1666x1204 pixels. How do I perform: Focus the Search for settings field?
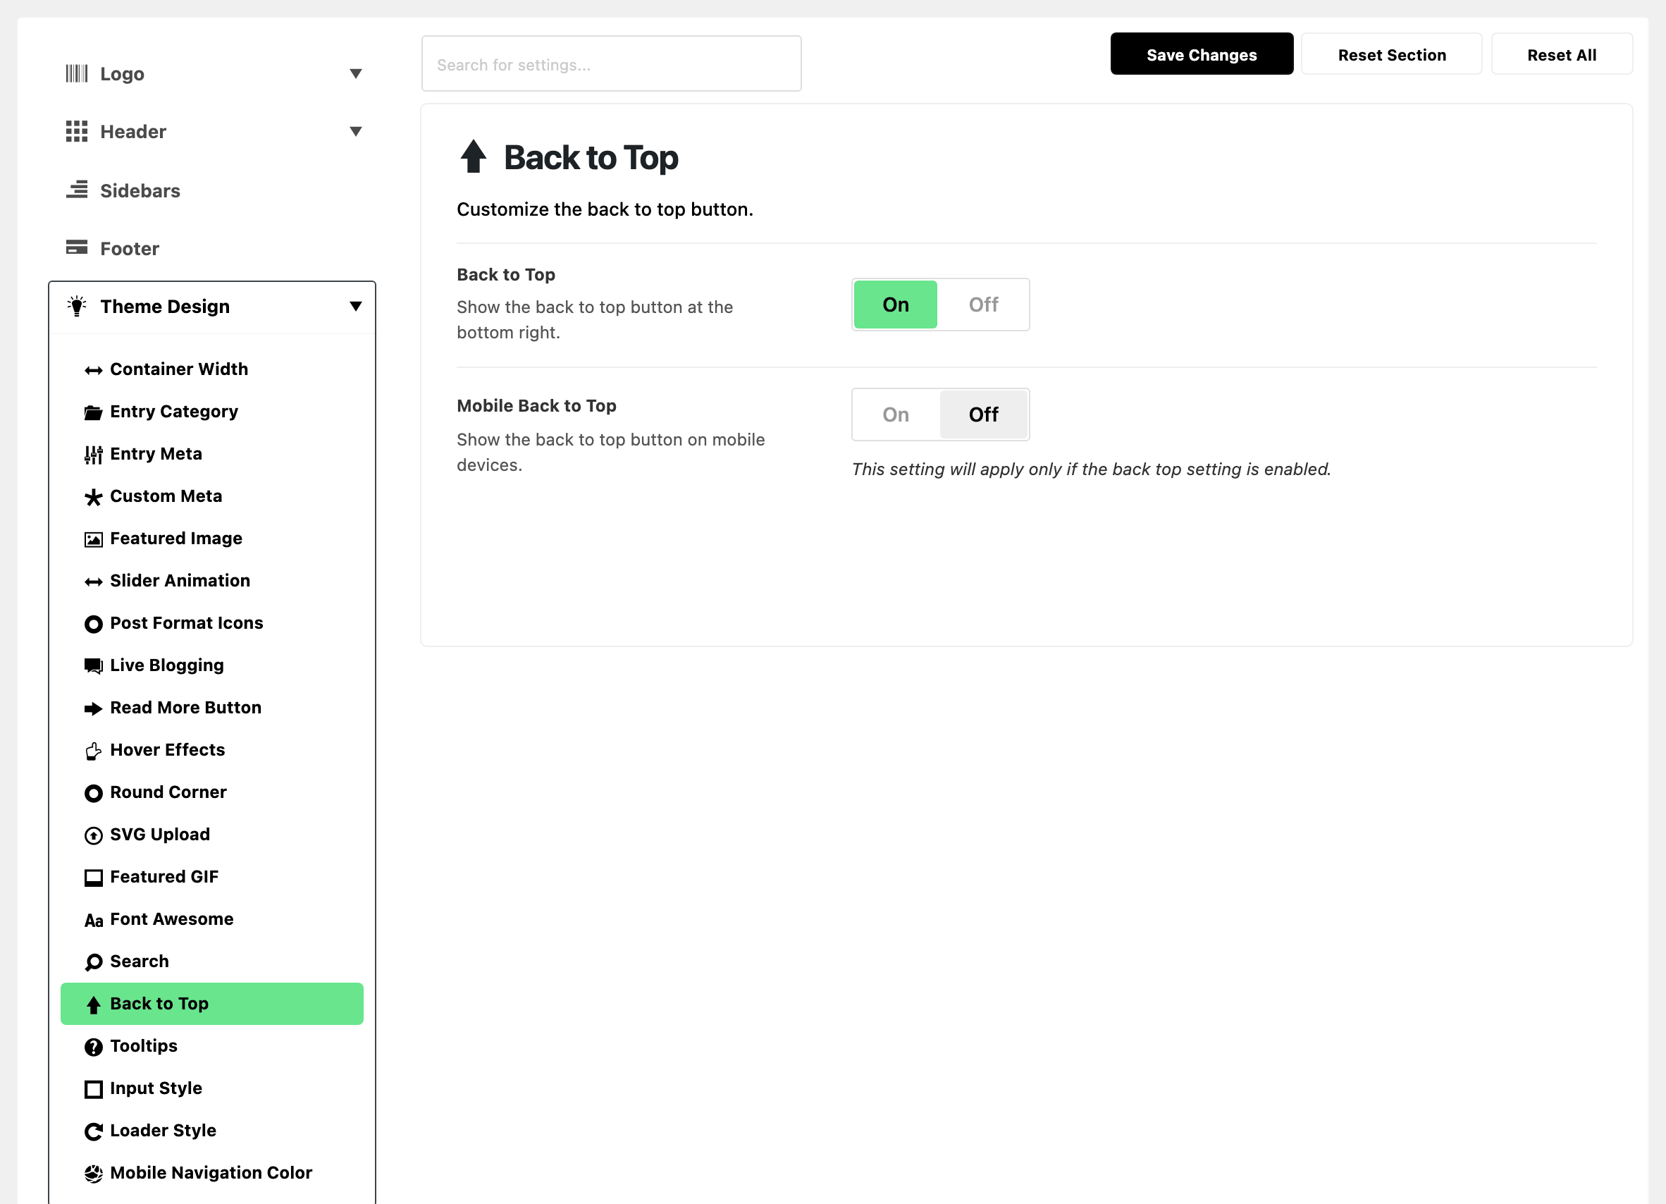tap(611, 64)
